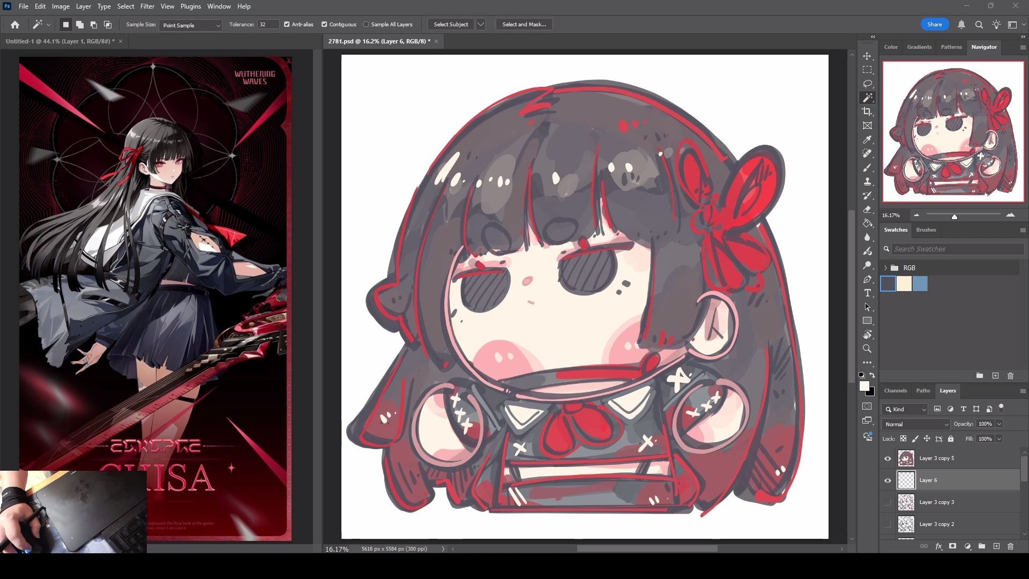Select the Horizontal Type tool

click(x=867, y=293)
